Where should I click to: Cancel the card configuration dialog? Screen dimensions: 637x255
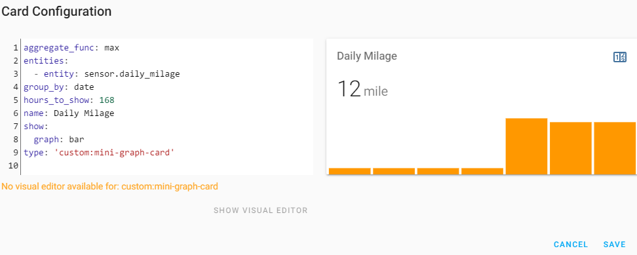(x=571, y=245)
